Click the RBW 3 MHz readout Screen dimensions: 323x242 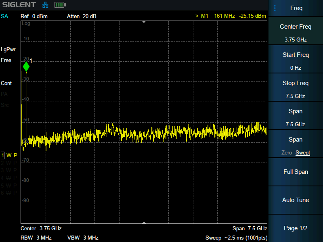click(x=36, y=238)
